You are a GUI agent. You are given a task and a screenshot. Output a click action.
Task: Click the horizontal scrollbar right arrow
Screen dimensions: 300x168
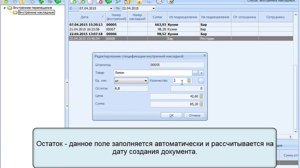pos(291,137)
